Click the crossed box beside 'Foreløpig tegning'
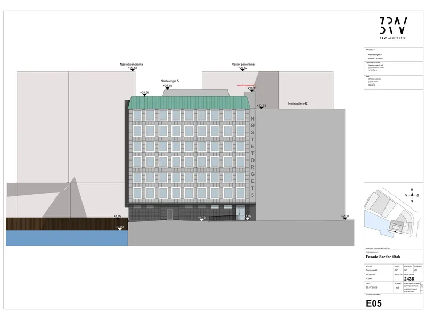This screenshot has width=426, height=320. pos(422,286)
